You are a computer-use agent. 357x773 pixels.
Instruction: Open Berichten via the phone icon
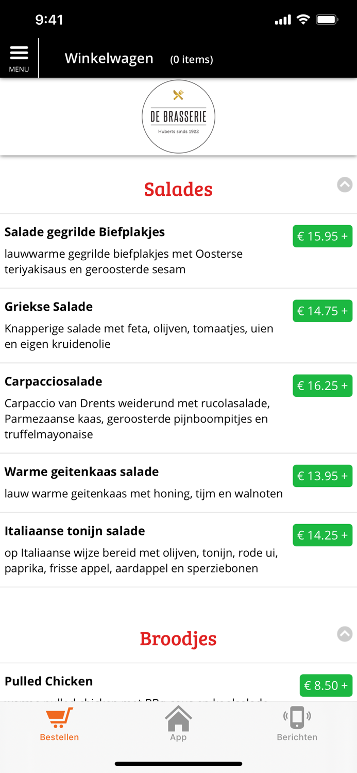pos(297,716)
